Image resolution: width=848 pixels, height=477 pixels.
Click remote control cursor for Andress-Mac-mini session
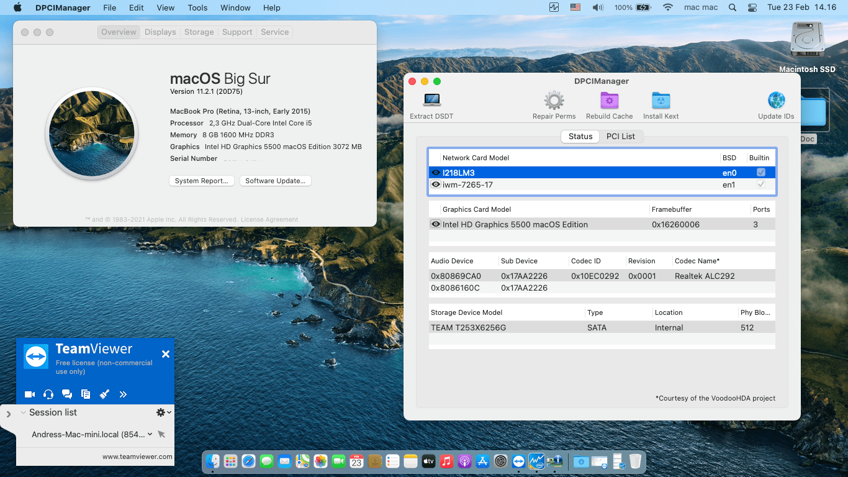[161, 434]
